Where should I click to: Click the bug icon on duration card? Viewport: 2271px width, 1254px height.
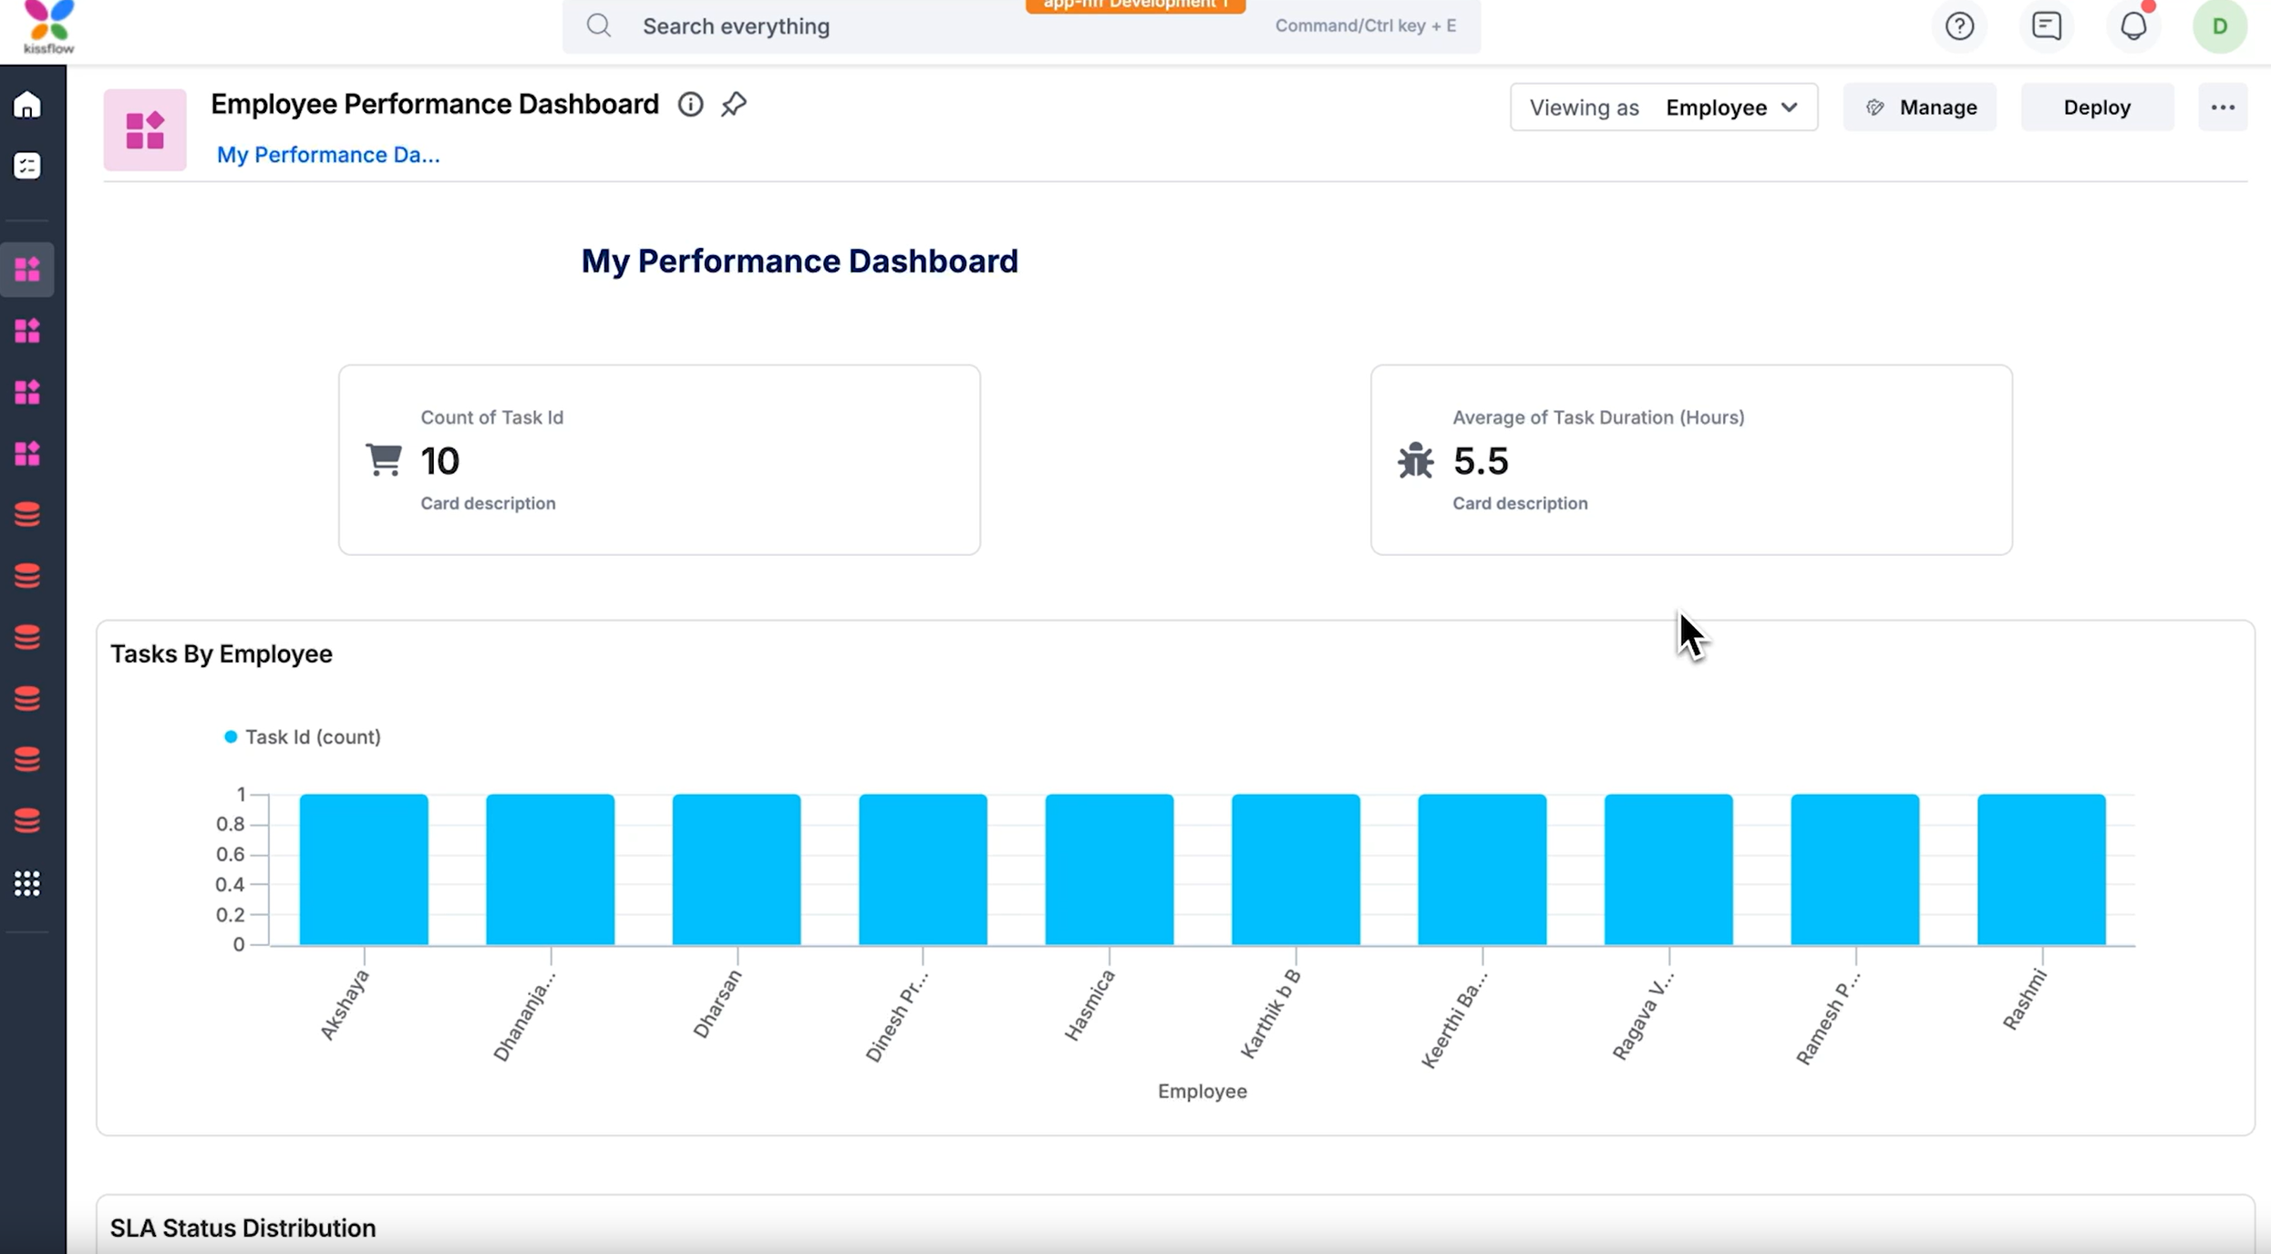[x=1415, y=460]
